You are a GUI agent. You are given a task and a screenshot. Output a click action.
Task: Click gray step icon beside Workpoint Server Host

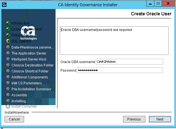coord(8,59)
